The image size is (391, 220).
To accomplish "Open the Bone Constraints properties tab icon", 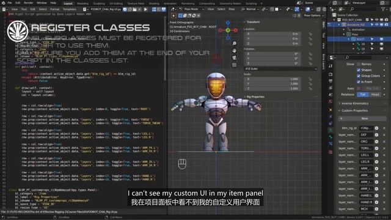I will click(331, 144).
